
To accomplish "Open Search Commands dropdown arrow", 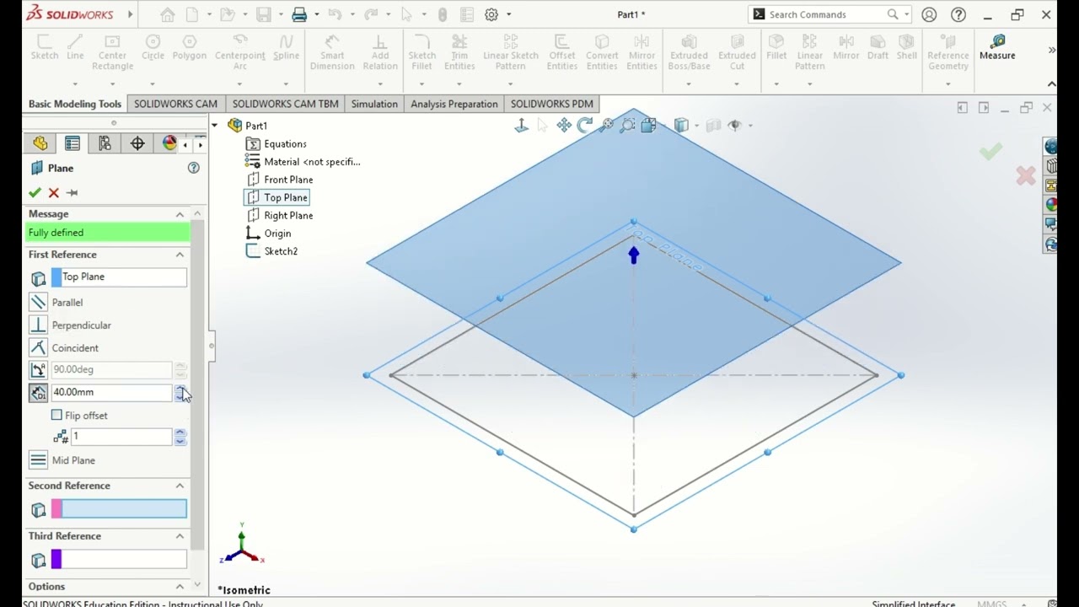I will coord(907,14).
